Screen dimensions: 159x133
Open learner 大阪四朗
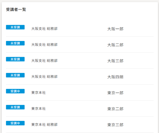point(115,77)
